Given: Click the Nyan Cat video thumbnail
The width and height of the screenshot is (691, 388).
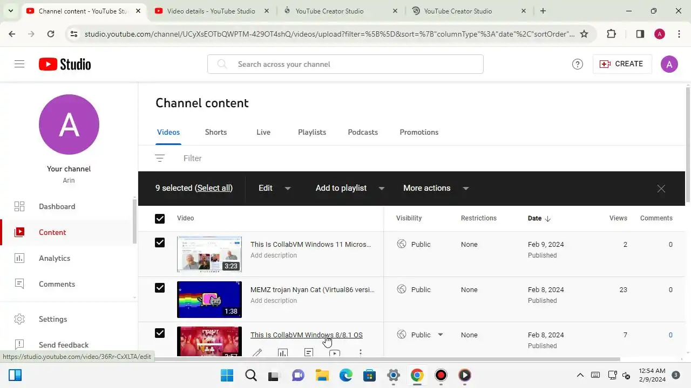Looking at the screenshot, I should [x=209, y=300].
